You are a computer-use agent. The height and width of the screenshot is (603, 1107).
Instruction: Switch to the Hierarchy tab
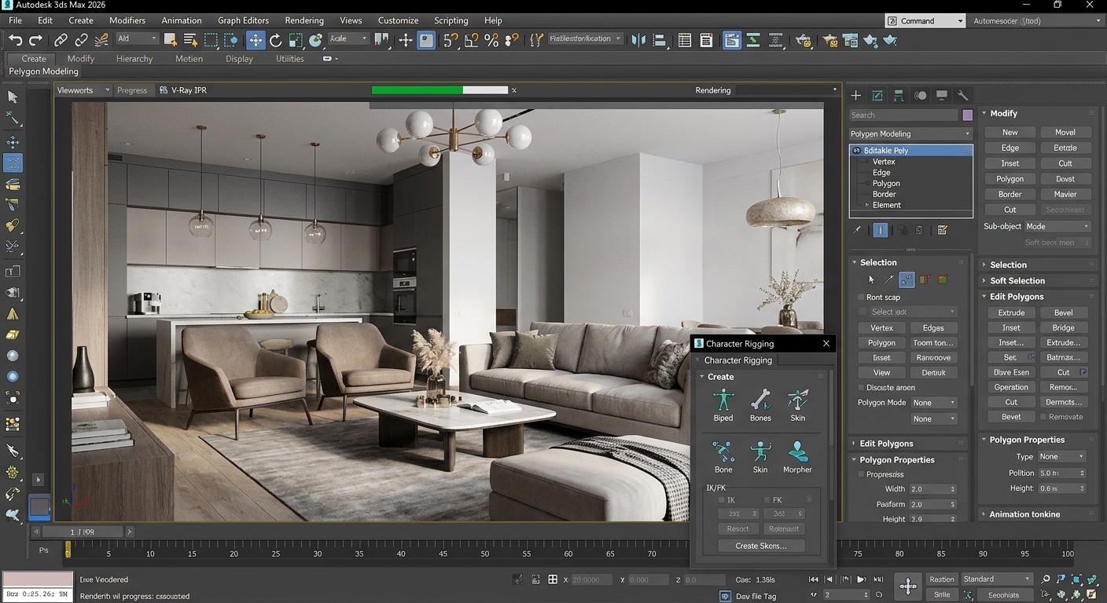coord(134,58)
